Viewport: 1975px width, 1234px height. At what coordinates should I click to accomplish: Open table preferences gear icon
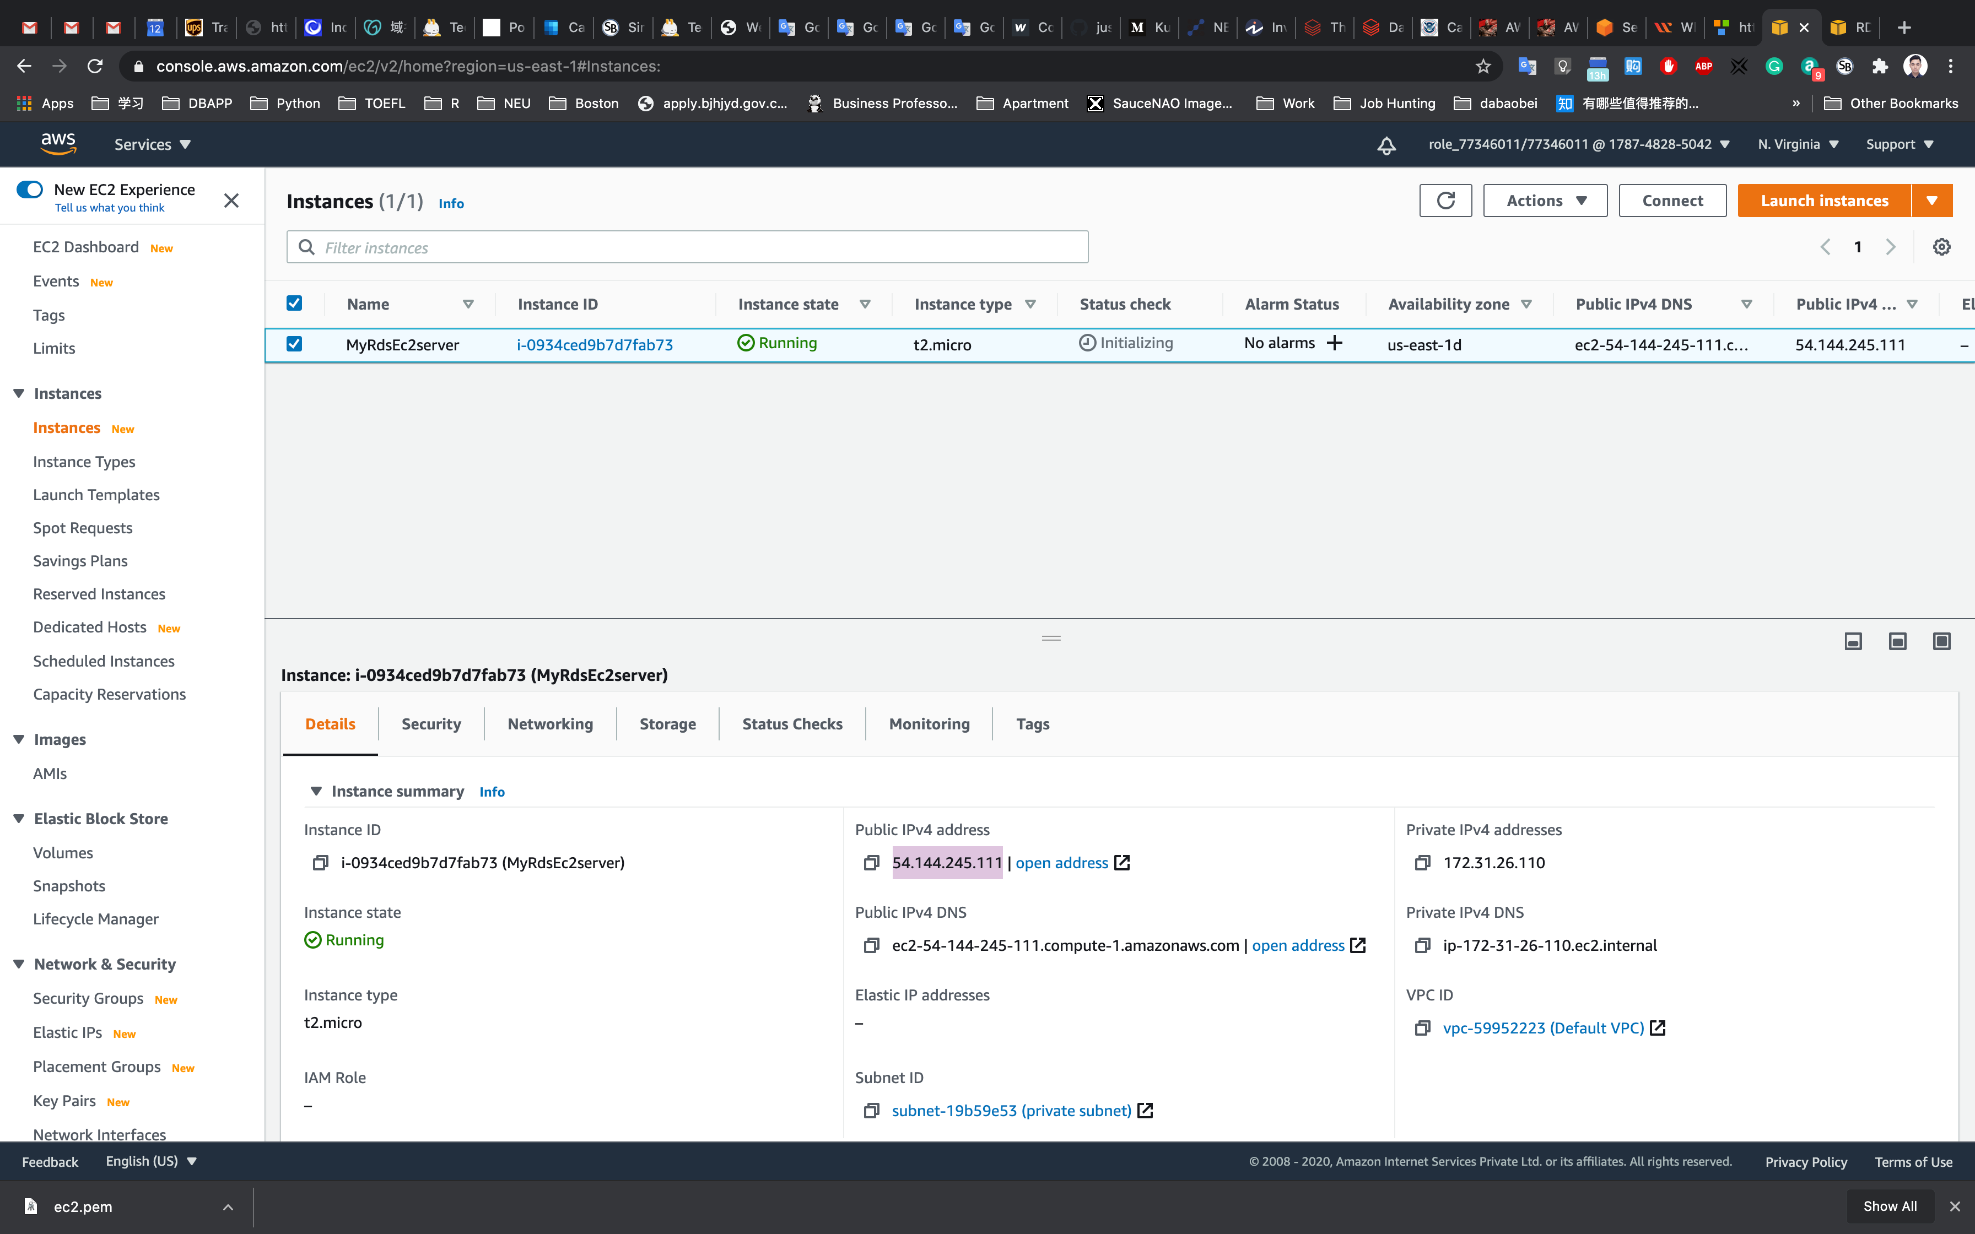click(1941, 247)
